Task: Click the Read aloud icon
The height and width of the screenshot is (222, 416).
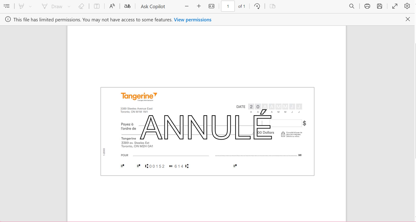Action: point(112,6)
